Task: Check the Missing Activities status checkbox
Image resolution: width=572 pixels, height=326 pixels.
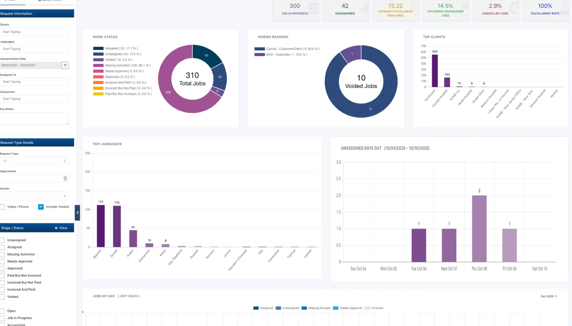Action: 3,254
